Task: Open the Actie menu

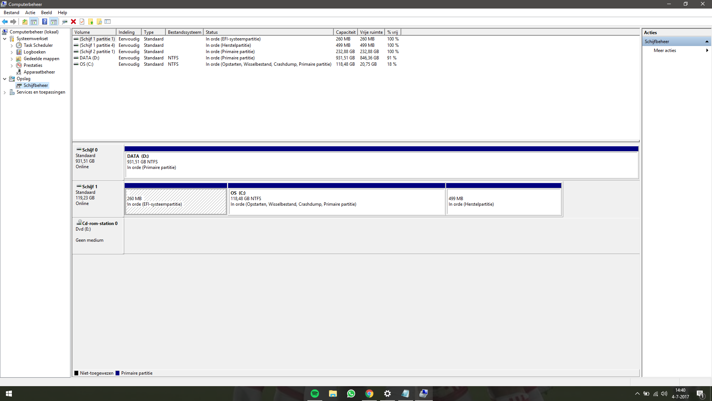Action: pos(30,13)
